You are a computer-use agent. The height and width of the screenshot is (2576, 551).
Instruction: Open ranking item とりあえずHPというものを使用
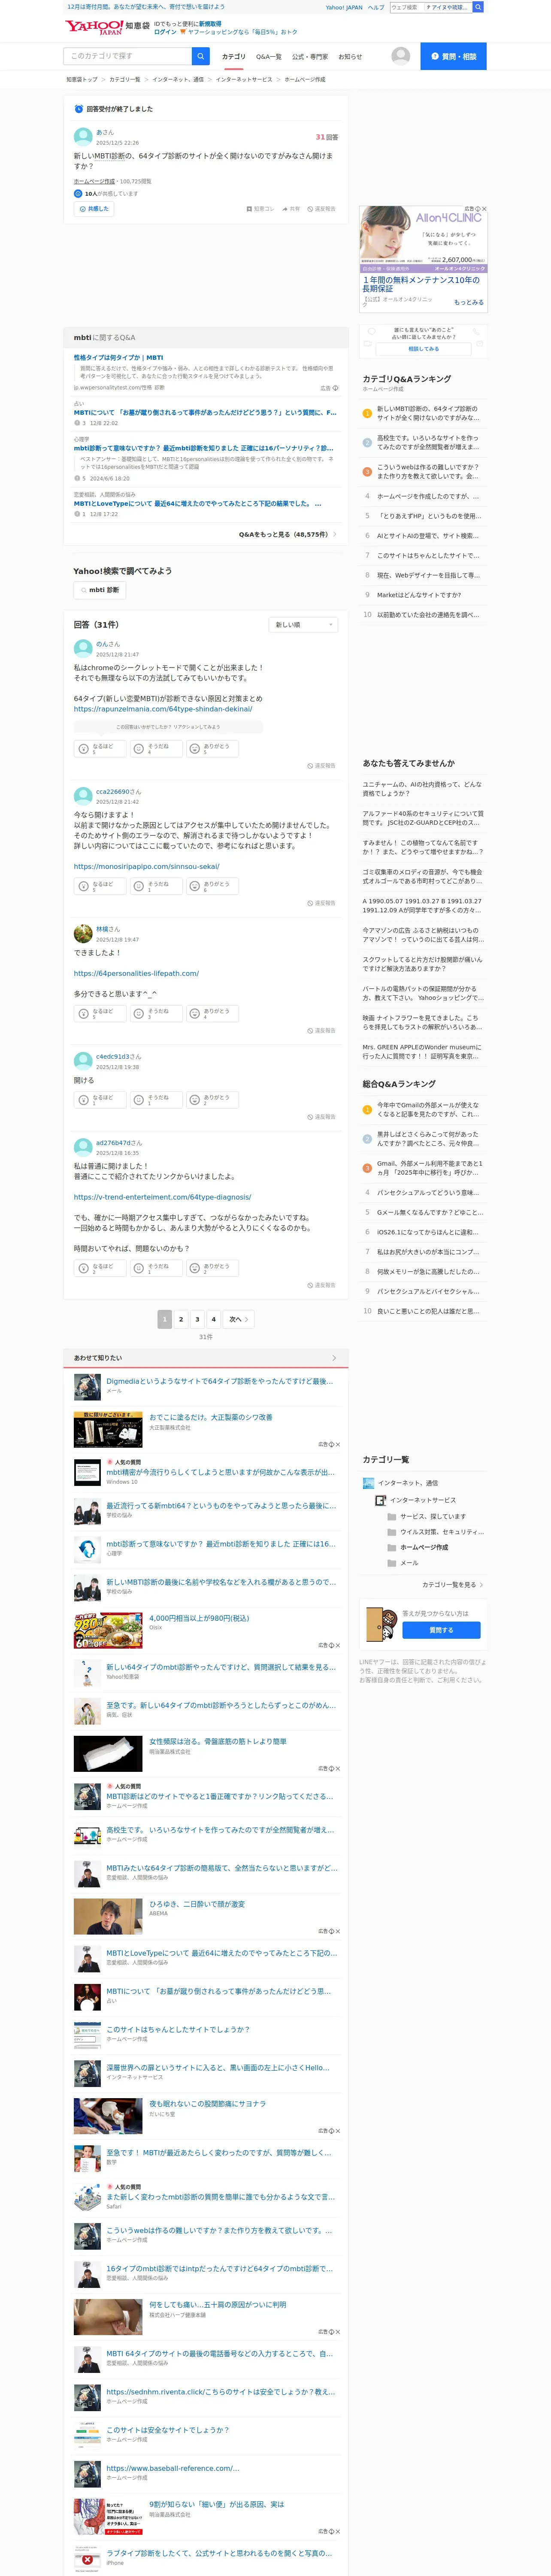coord(429,516)
